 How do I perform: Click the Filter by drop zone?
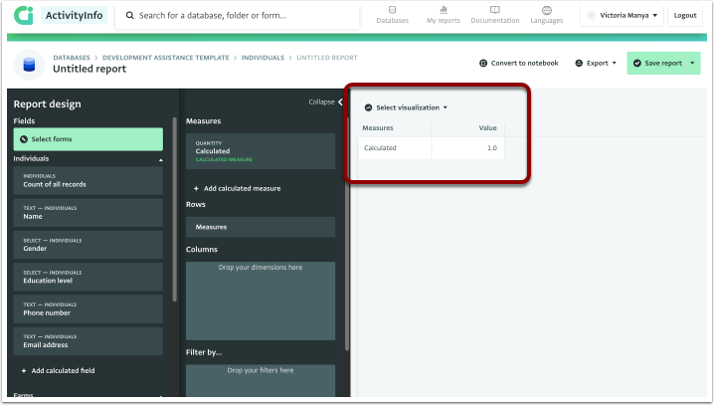click(x=261, y=380)
